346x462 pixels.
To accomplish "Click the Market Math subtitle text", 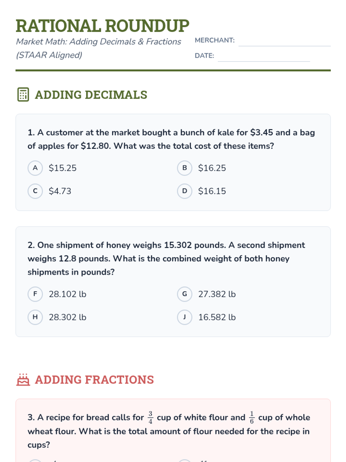I will [99, 48].
